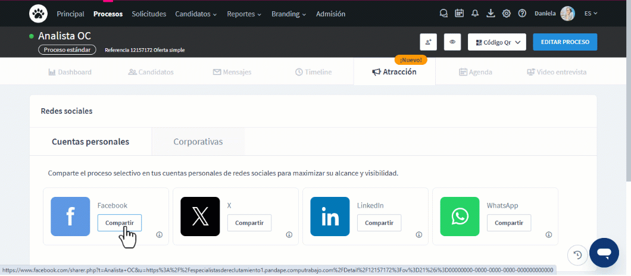Click the LinkedIn logo tile

[x=330, y=217]
